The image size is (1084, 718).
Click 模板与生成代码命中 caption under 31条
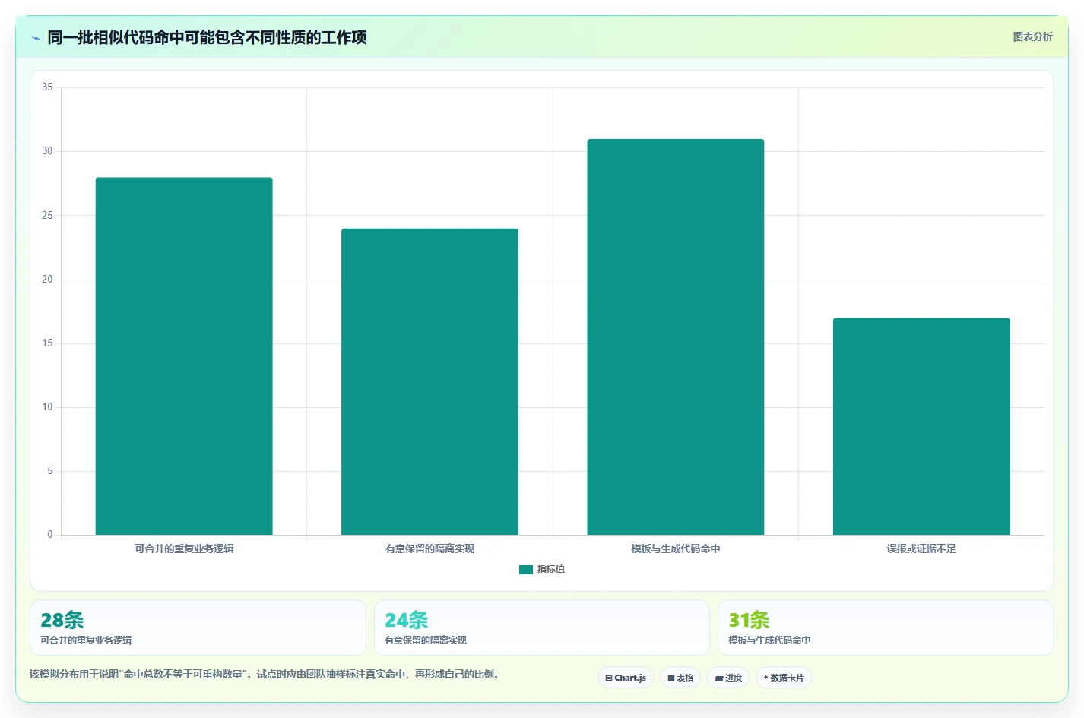(769, 641)
